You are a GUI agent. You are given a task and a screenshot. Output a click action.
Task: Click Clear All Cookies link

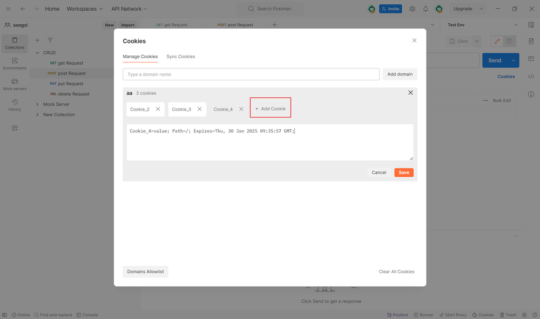click(x=396, y=272)
